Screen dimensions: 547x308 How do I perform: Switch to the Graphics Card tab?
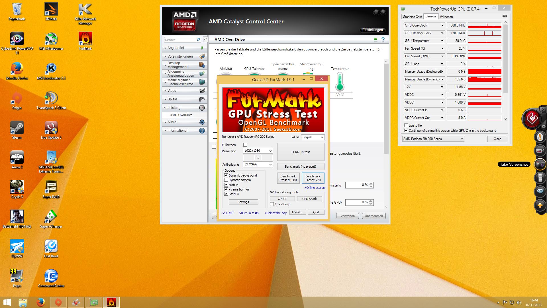[x=412, y=17]
